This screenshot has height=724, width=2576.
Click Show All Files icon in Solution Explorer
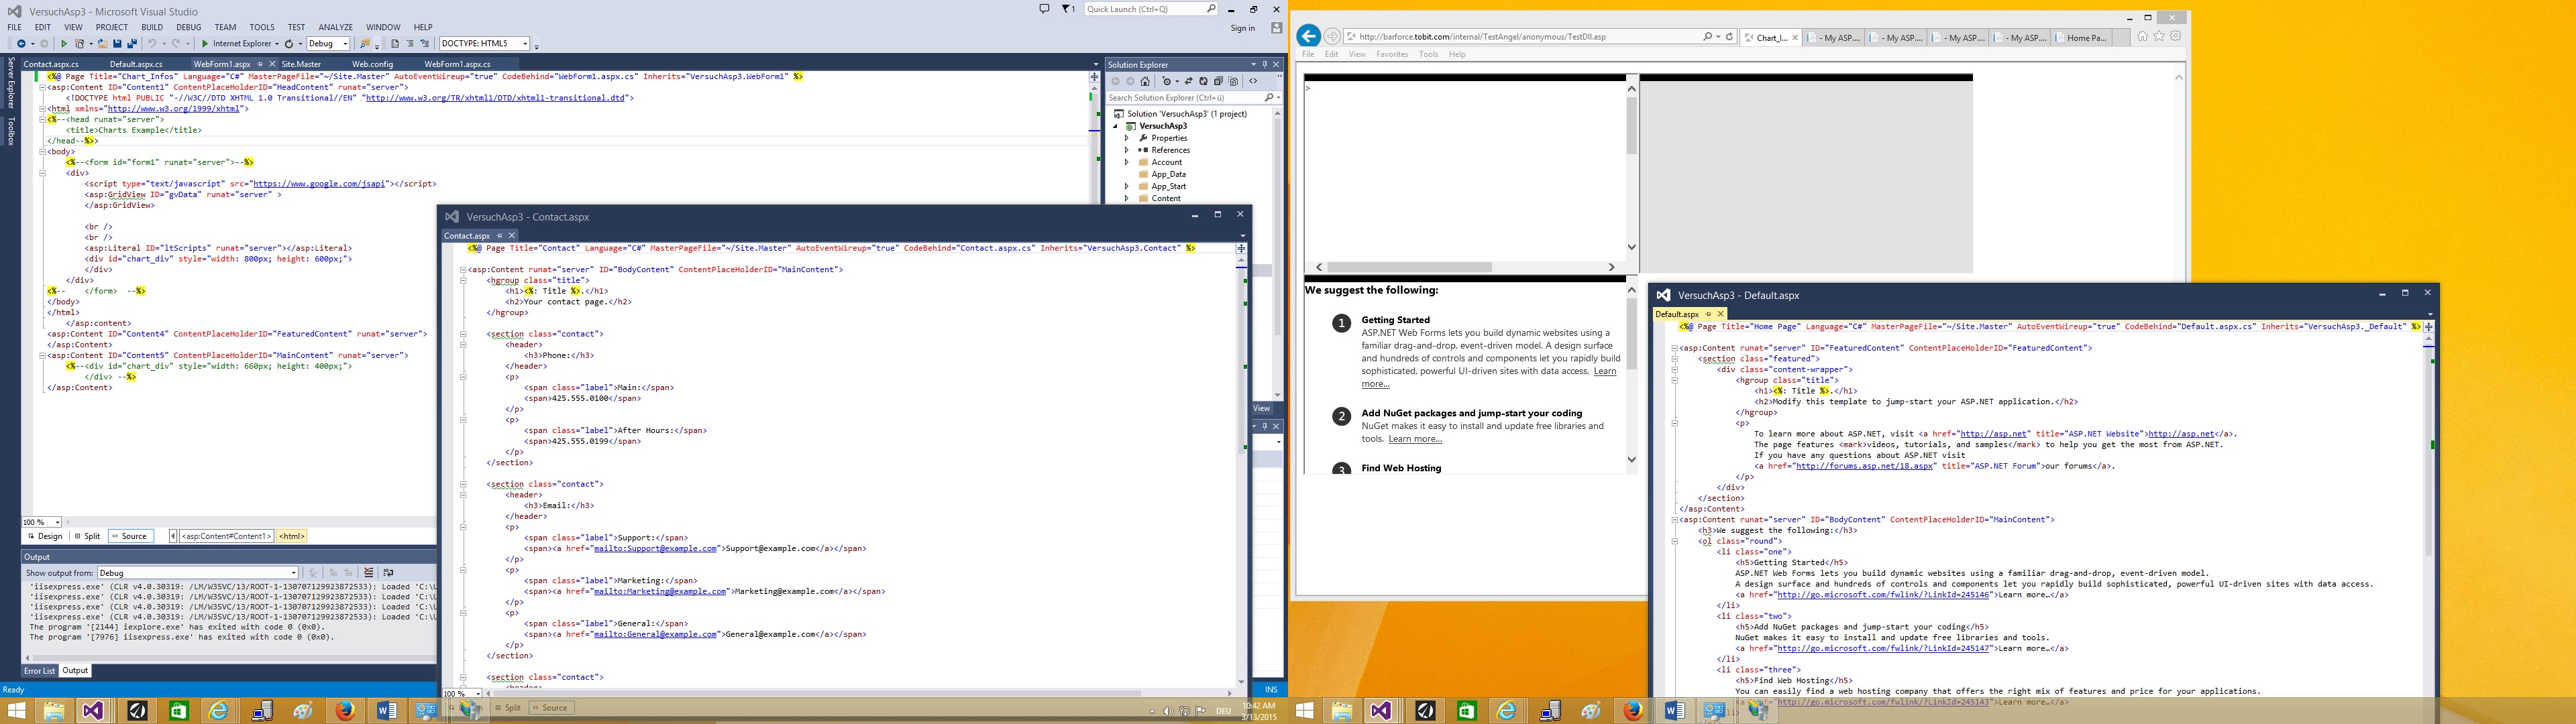coord(1234,81)
